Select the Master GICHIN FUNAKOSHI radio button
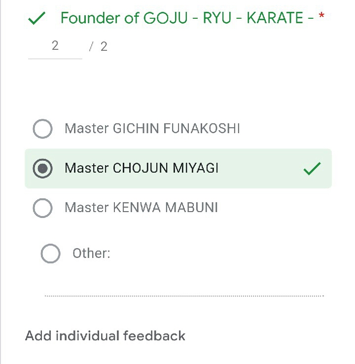 [42, 129]
